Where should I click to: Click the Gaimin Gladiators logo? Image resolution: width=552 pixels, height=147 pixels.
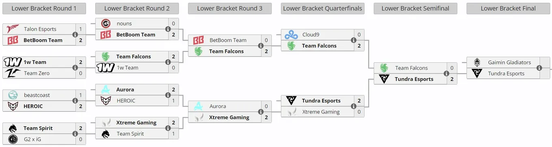[x=477, y=62]
